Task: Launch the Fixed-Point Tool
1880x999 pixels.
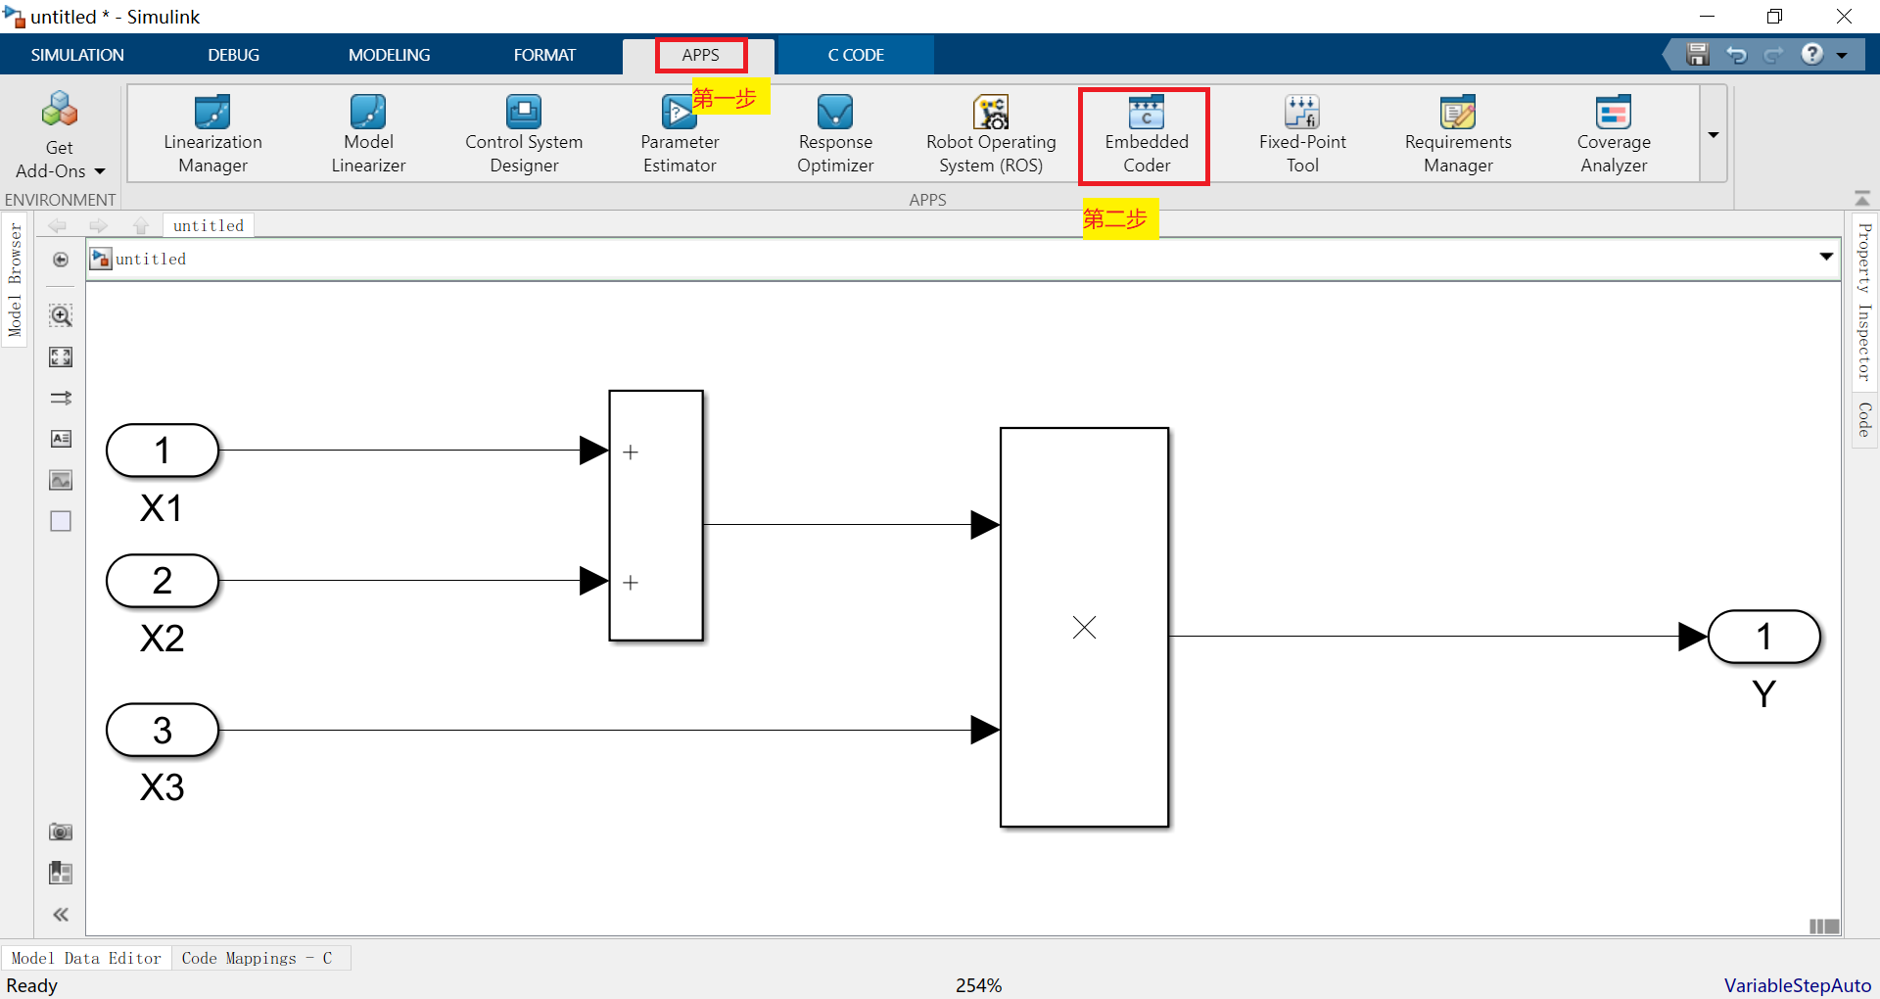Action: coord(1302,134)
